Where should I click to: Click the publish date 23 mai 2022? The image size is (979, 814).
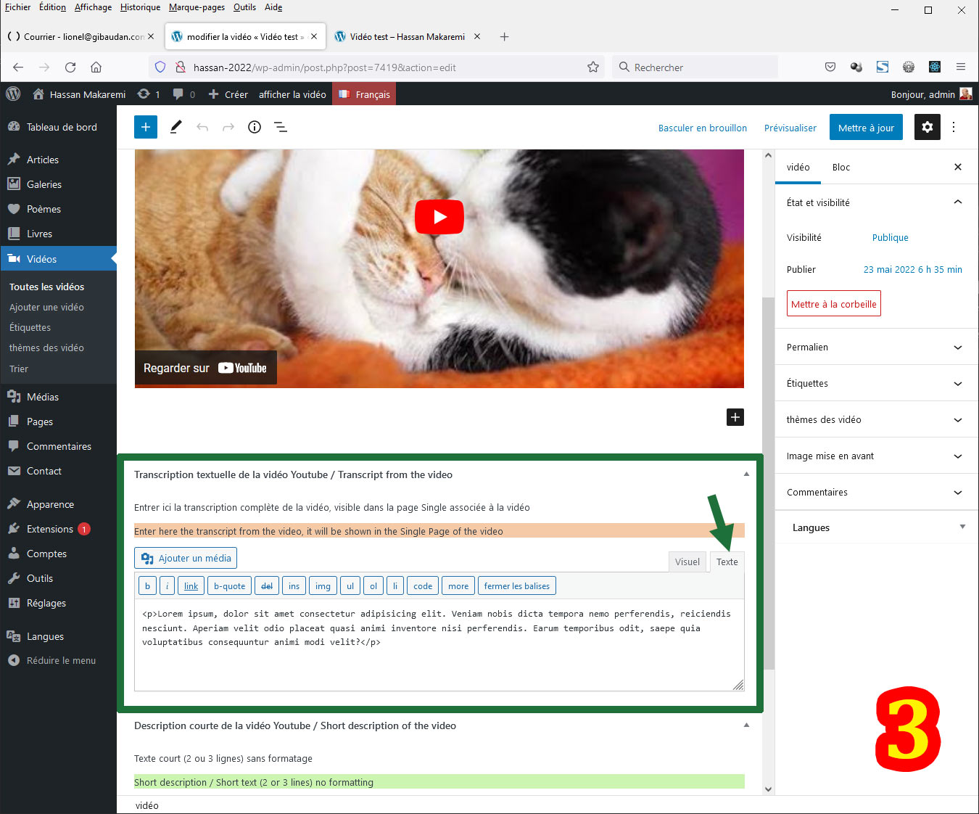[913, 269]
